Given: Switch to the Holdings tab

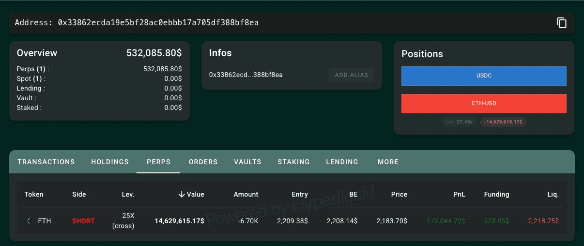Looking at the screenshot, I should pyautogui.click(x=110, y=162).
